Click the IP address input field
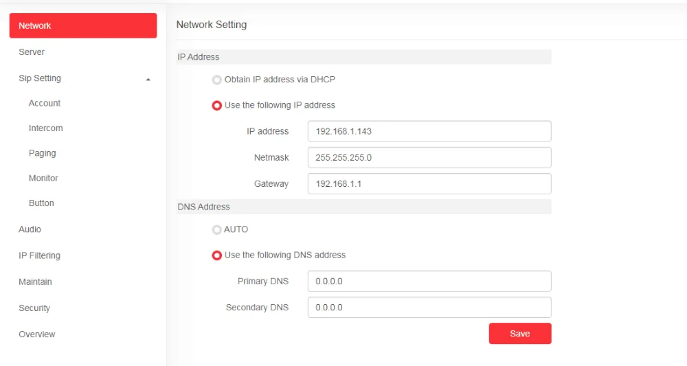 (x=429, y=131)
